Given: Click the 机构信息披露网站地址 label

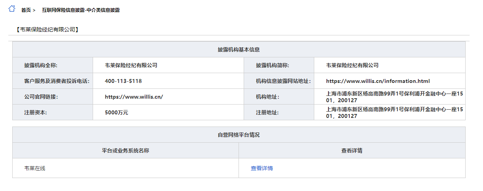Looking at the screenshot, I should click(x=283, y=81).
